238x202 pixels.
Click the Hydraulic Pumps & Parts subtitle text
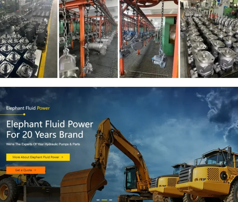(x=43, y=144)
